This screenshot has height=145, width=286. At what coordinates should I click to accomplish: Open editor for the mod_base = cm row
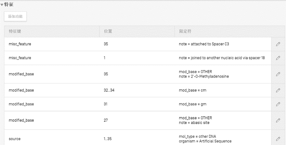click(x=278, y=90)
